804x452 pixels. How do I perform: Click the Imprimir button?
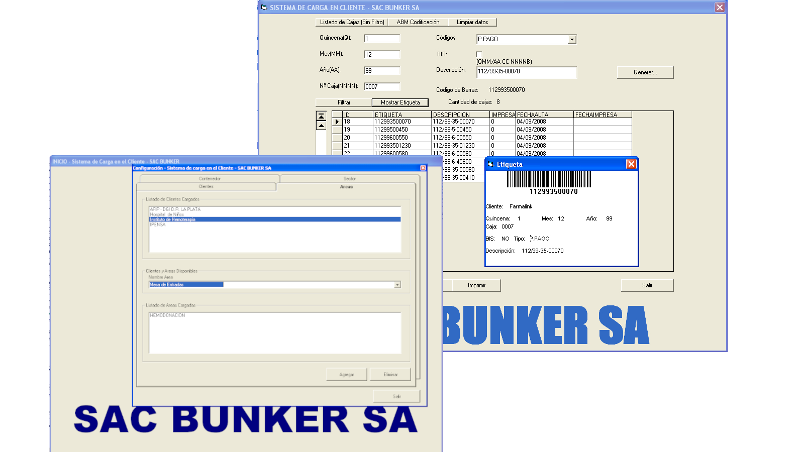tap(476, 285)
